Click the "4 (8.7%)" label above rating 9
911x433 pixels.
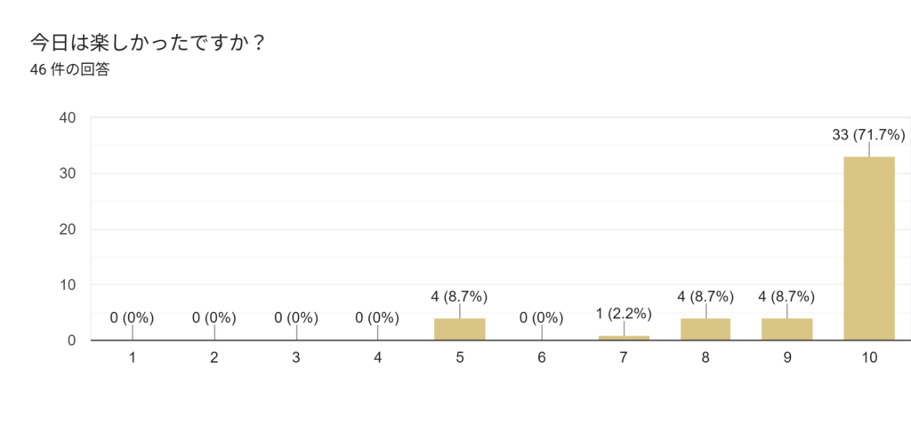click(787, 296)
